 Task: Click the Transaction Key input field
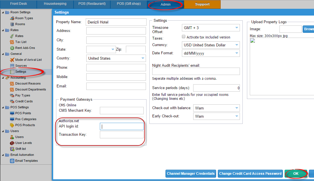click(122, 135)
